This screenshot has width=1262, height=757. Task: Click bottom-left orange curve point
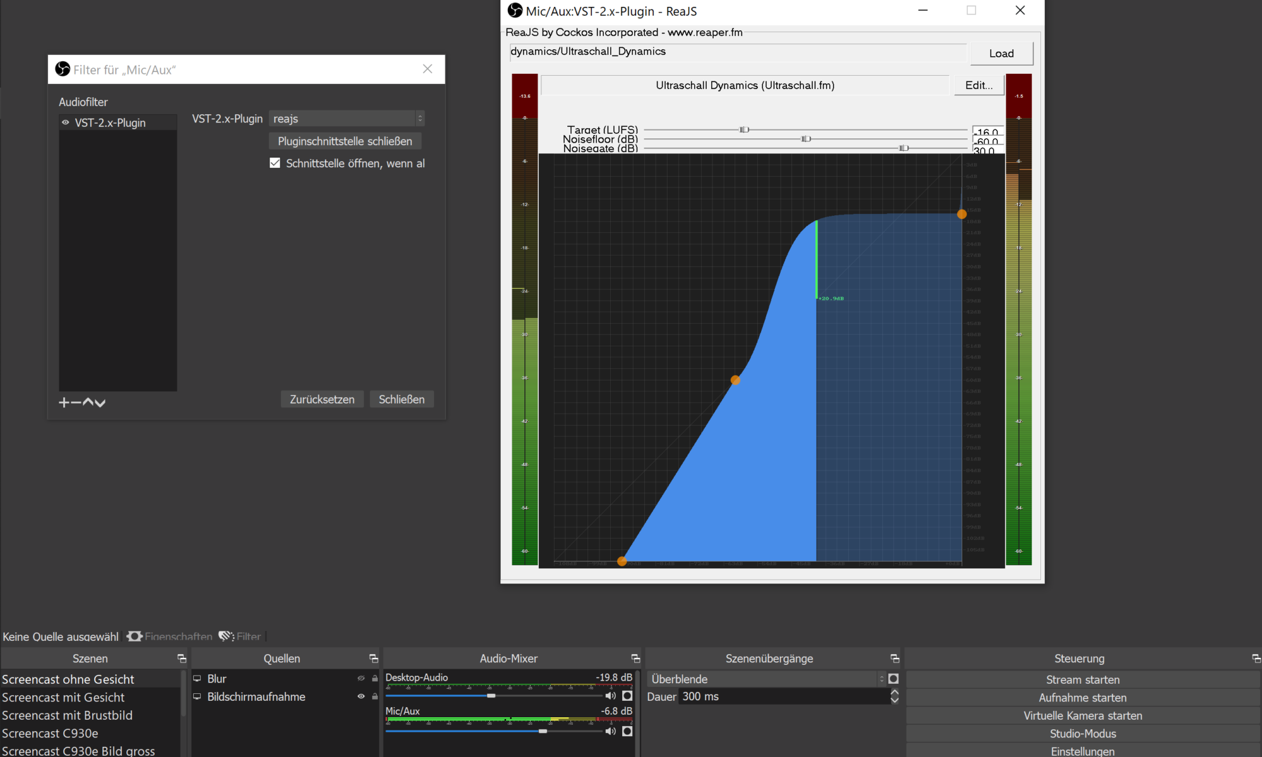pyautogui.click(x=622, y=561)
